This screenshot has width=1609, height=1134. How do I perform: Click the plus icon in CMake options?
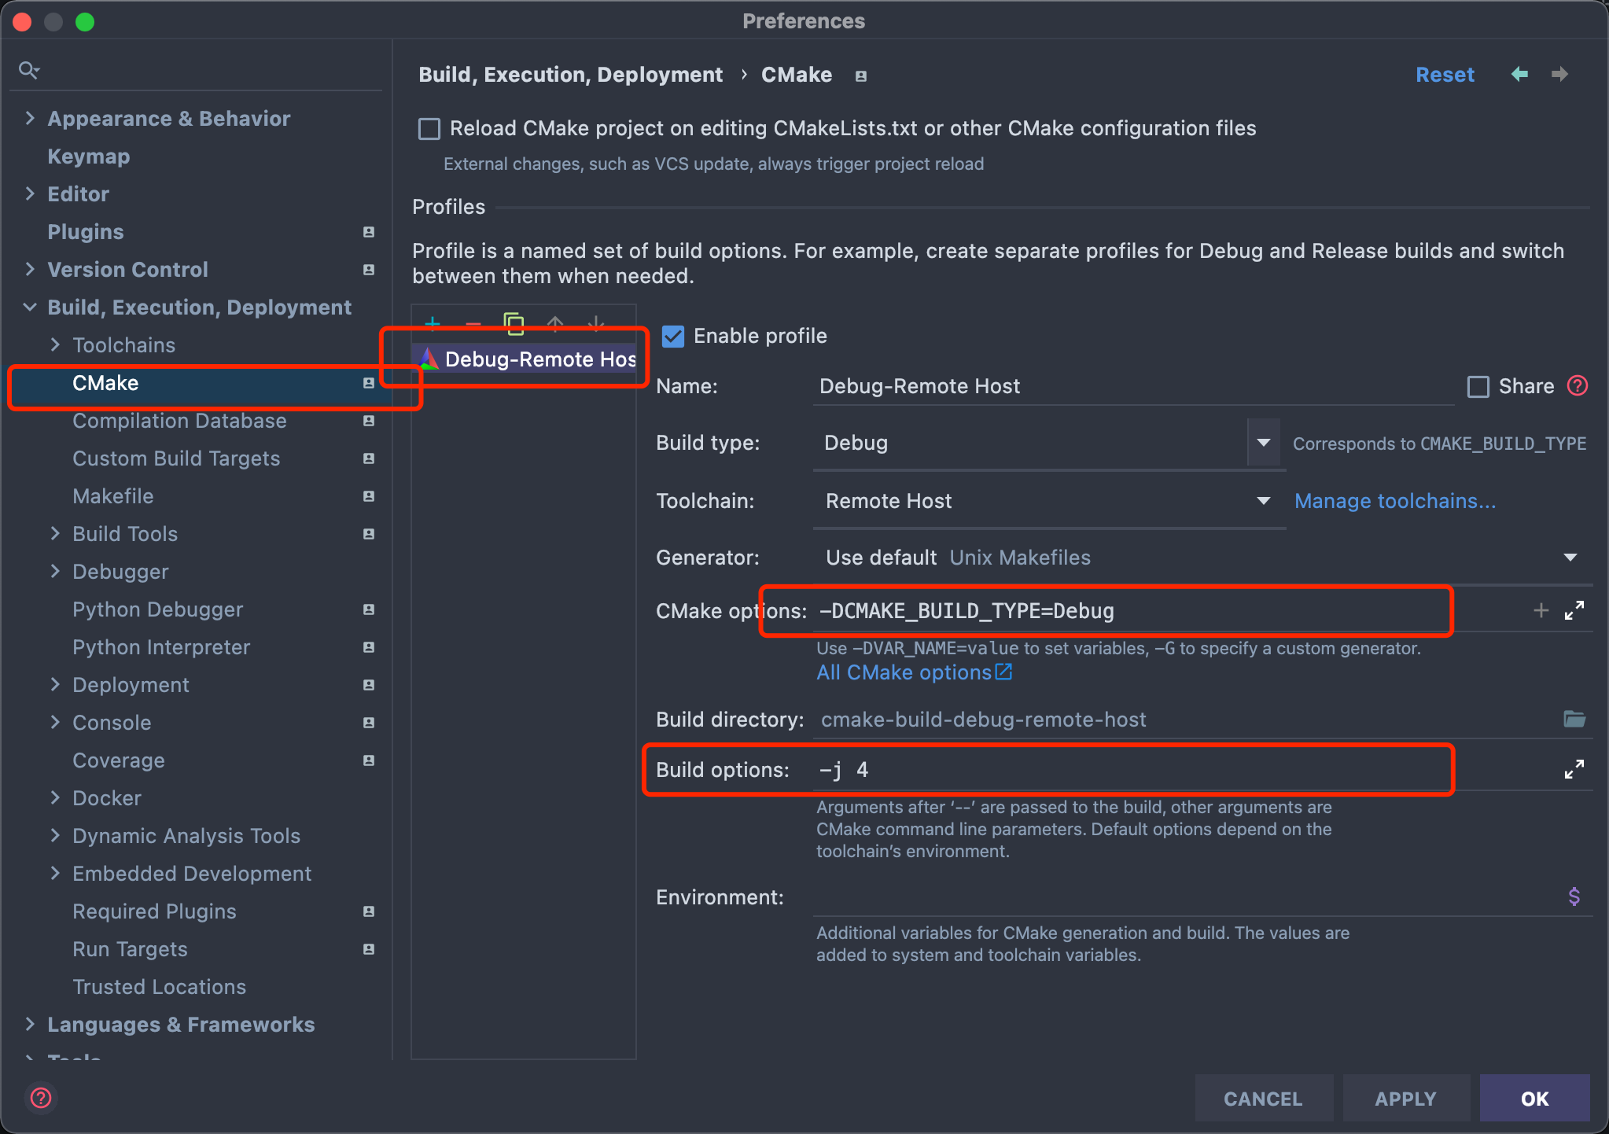[x=1541, y=610]
